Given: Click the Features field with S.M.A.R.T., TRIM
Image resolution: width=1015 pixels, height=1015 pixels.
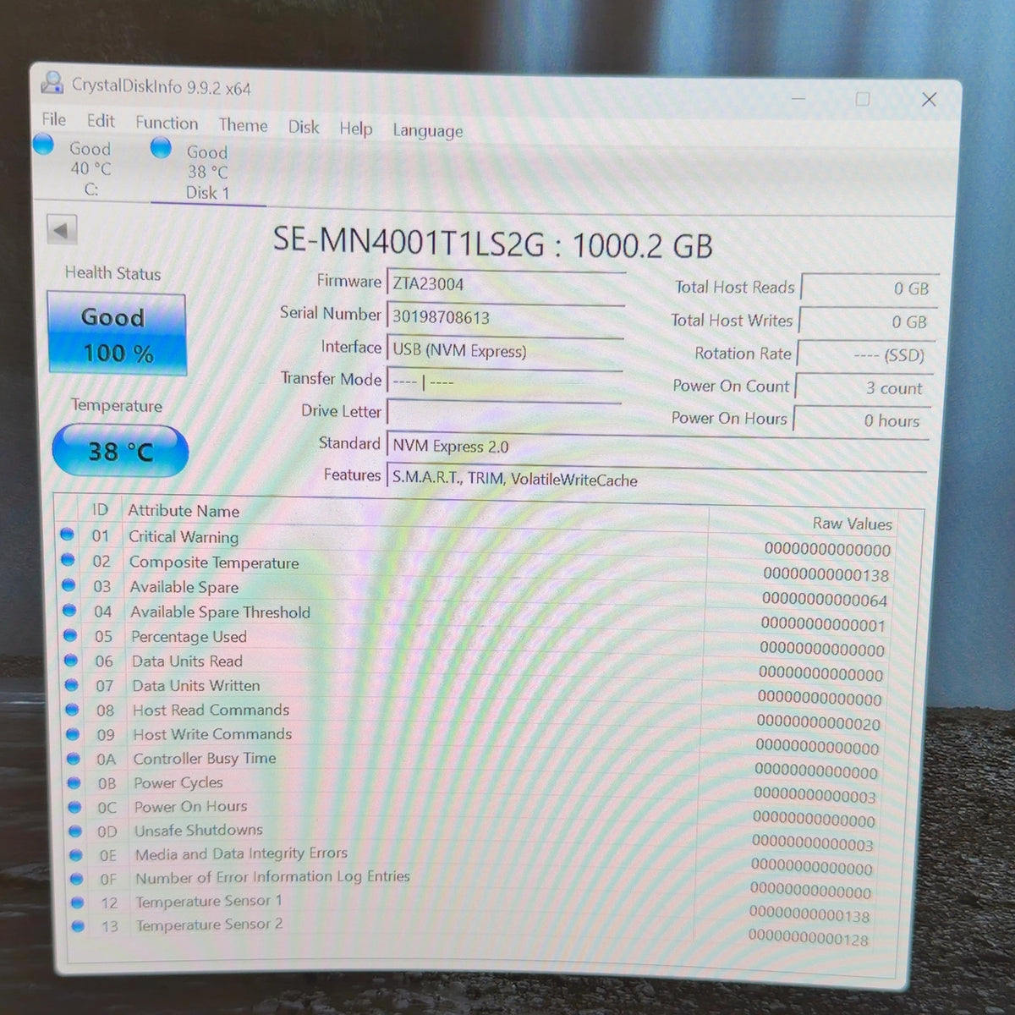Looking at the screenshot, I should click(655, 480).
